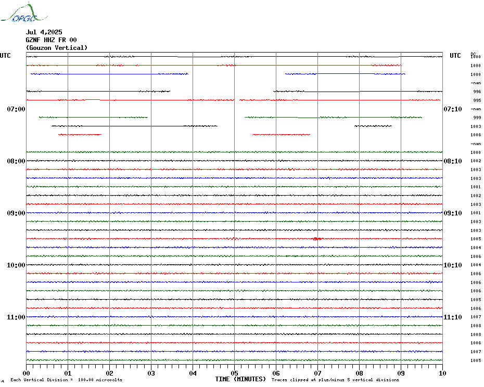
Task: Click the "08" minute tick label on the axis
Action: point(359,373)
